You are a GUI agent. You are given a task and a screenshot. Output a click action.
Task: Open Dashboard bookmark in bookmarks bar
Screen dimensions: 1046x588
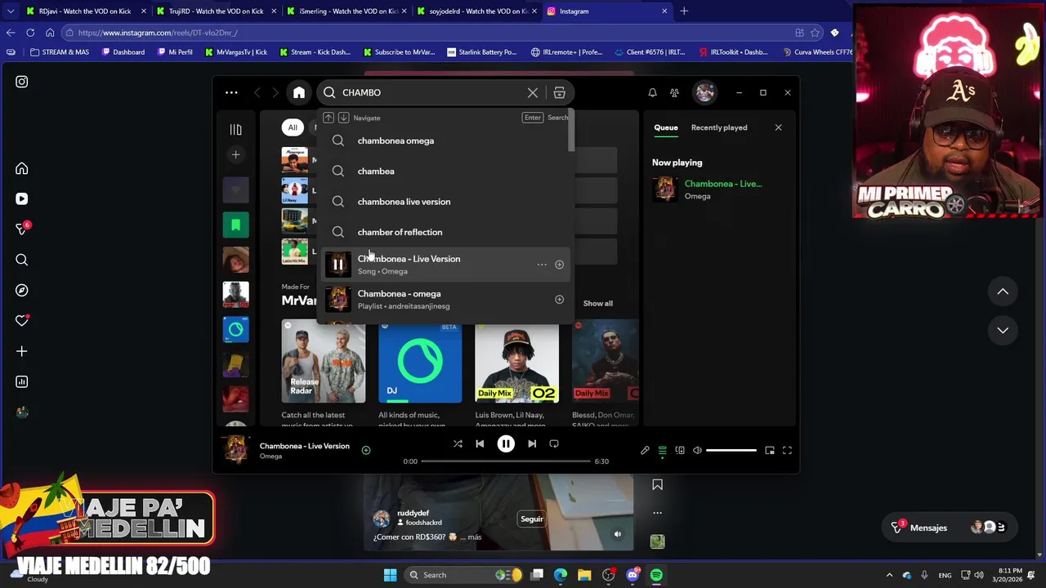123,52
